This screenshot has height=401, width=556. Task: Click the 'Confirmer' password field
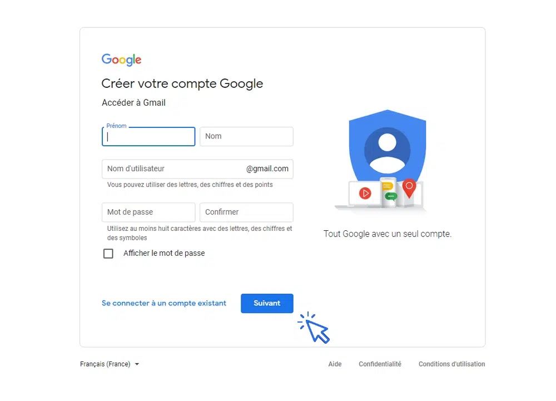[246, 212]
